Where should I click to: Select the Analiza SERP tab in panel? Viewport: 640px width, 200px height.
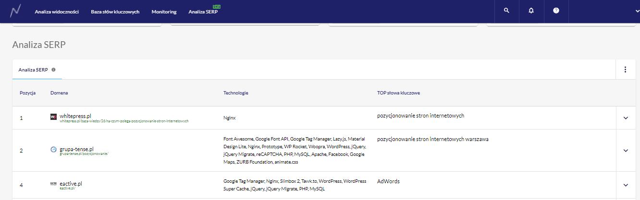[33, 70]
